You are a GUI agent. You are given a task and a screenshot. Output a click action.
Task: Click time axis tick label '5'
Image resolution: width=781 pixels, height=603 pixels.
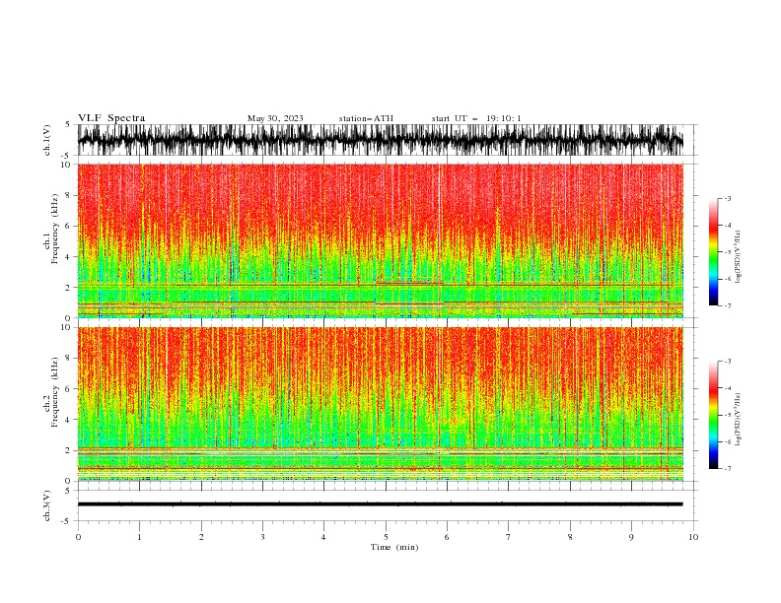(x=386, y=537)
